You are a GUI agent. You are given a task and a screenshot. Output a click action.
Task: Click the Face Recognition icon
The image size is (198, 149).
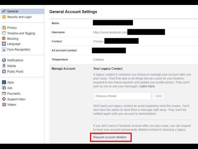coord(4,50)
